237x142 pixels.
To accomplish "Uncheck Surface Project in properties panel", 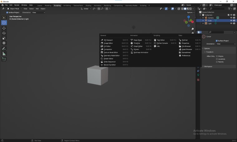I will (217, 41).
